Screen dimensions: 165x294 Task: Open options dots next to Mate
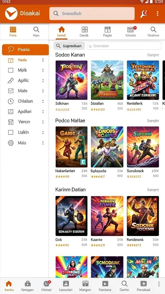coord(43,91)
